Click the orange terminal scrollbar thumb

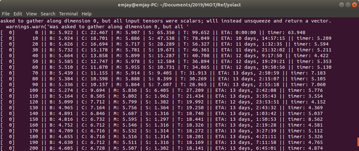(x=358, y=141)
